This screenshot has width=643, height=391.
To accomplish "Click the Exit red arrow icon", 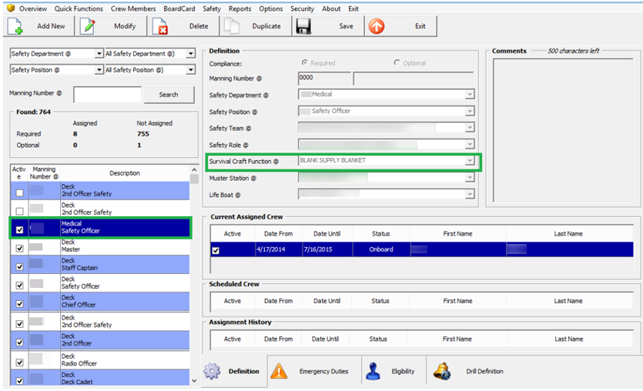I will pos(376,26).
